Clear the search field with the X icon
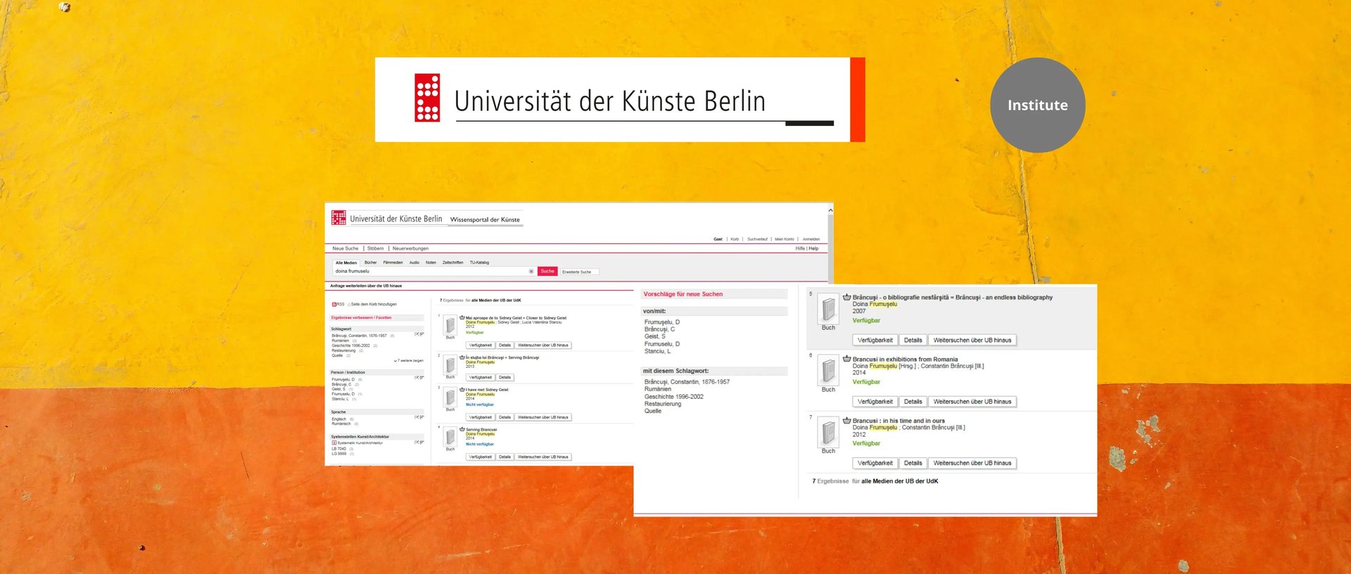This screenshot has height=574, width=1351. point(531,272)
